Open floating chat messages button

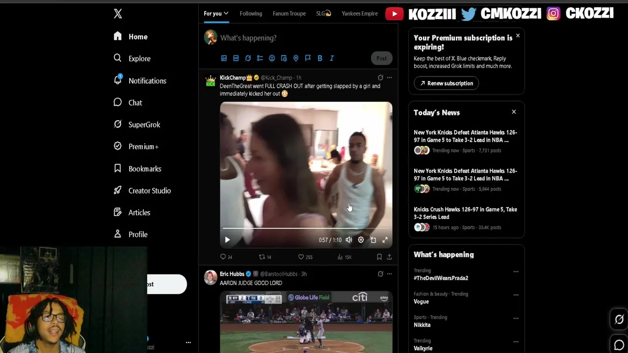point(619,345)
